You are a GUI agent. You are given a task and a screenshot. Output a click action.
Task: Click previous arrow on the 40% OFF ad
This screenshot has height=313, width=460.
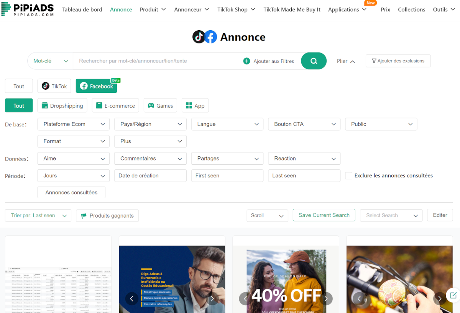click(x=245, y=298)
